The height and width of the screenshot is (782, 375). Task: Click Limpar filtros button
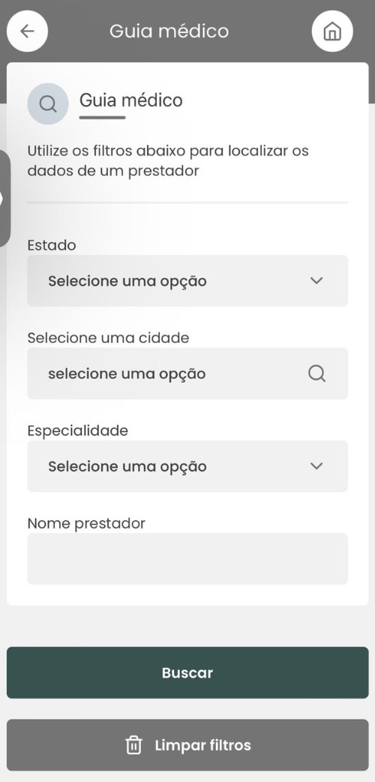click(187, 745)
